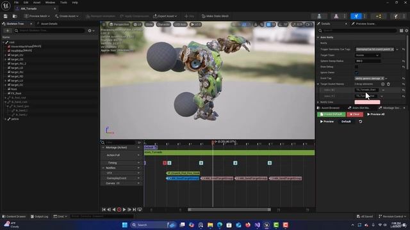This screenshot has height=230, width=410.
Task: Open the Unreal Editor icon in taskbar
Action: [x=266, y=225]
